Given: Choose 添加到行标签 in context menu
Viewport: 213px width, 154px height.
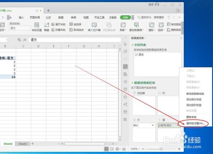Looking at the screenshot, I should click(x=194, y=100).
